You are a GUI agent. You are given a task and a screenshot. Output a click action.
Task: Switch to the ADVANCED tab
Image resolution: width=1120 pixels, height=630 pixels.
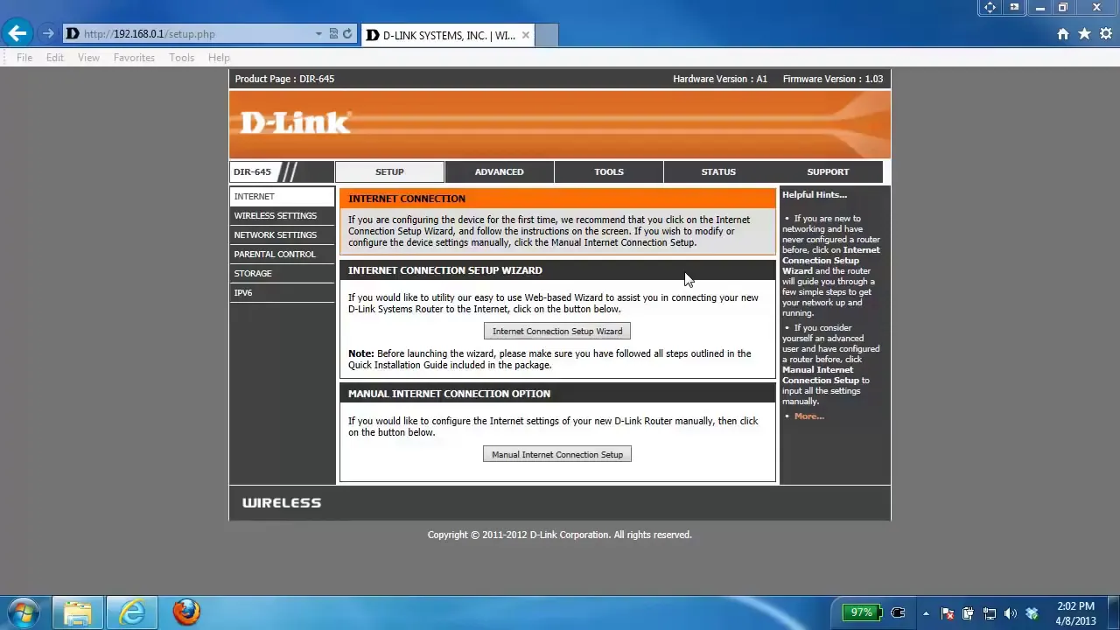click(x=499, y=171)
